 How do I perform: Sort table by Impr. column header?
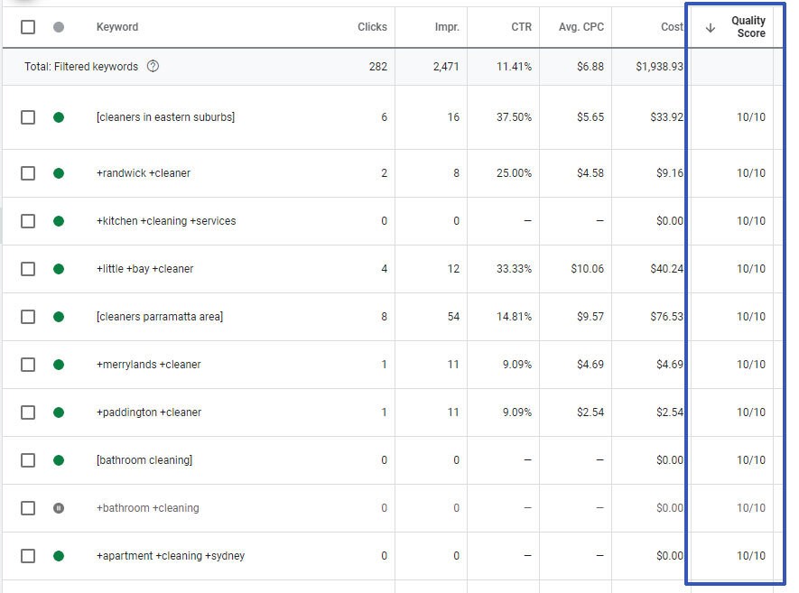pos(447,27)
